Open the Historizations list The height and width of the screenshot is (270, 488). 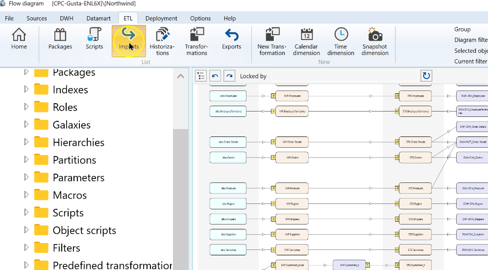tap(162, 42)
